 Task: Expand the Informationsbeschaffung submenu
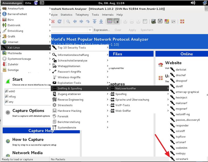[80, 55]
